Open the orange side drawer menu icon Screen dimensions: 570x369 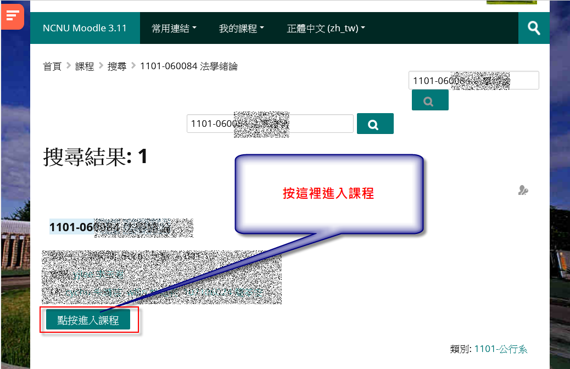coord(13,16)
